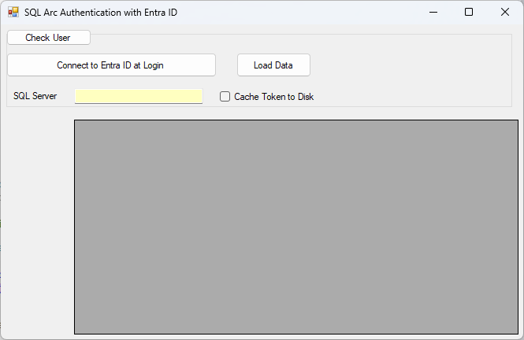Fetch records using Load Data

click(x=273, y=65)
